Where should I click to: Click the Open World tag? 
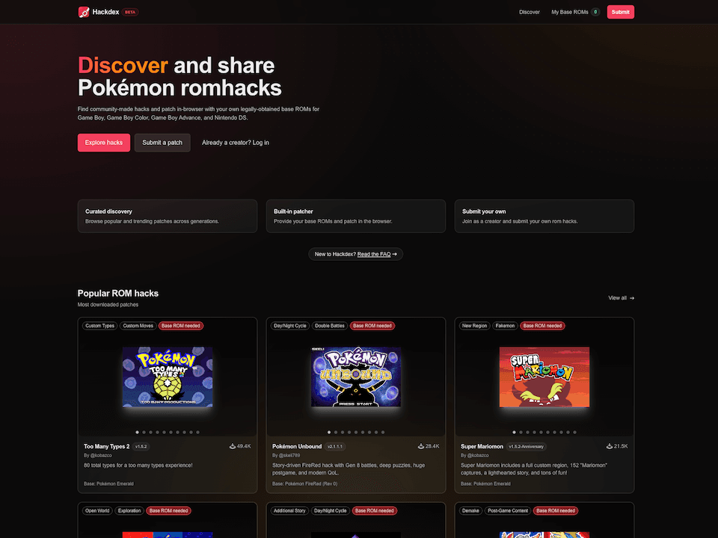97,510
